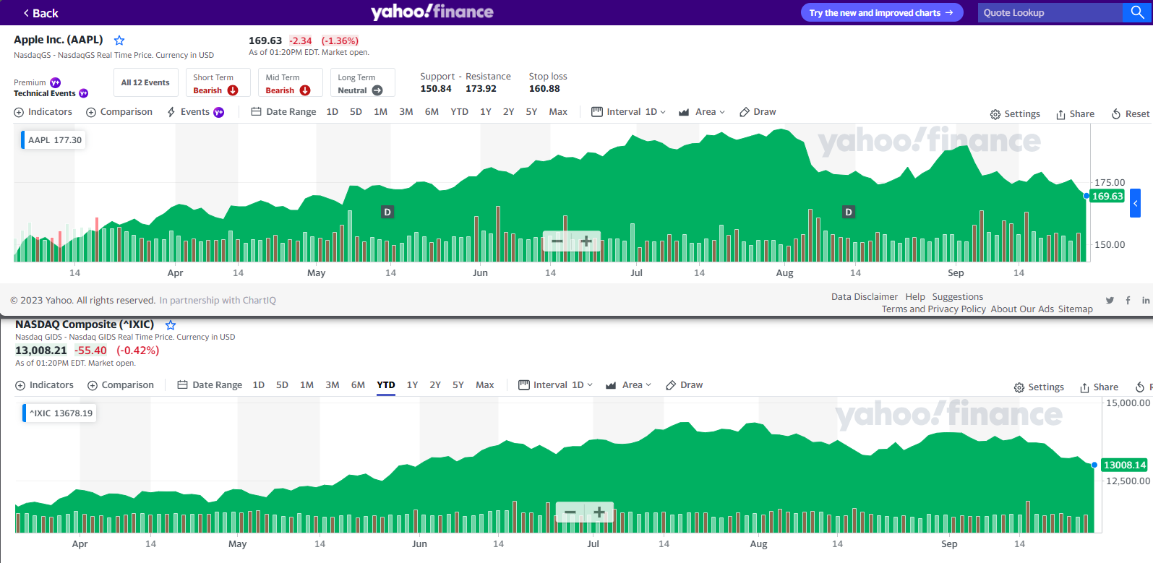The image size is (1153, 563).
Task: Open Draw tool on AAPL chart
Action: (x=758, y=112)
